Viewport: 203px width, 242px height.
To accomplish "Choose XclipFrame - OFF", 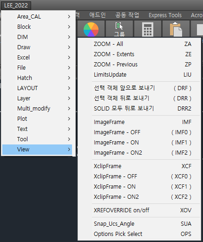I will 139,177.
